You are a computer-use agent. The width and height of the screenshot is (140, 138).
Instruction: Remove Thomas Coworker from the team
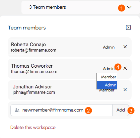coord(125,68)
